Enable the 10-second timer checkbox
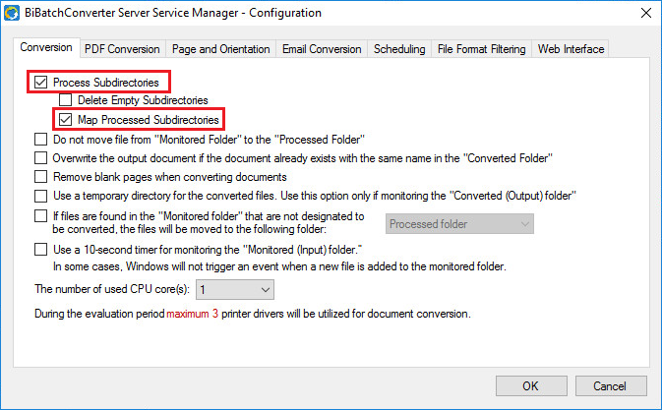The height and width of the screenshot is (410, 662). pyautogui.click(x=40, y=250)
